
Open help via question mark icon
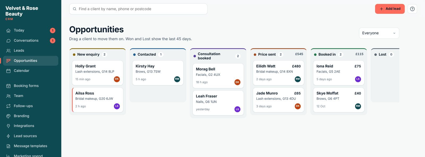412,9
